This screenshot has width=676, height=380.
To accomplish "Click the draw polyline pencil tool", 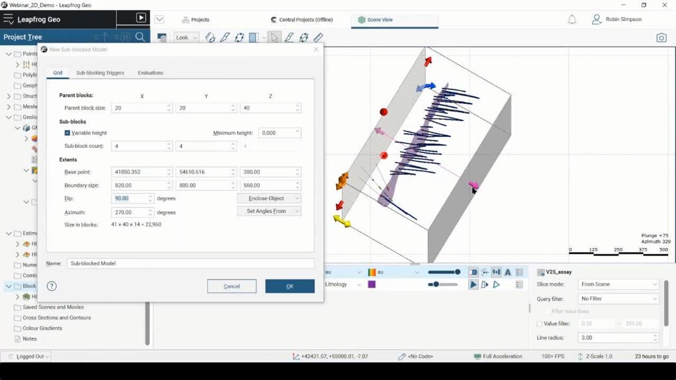I will tap(289, 37).
